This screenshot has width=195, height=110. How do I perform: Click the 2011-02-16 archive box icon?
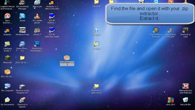(x=7, y=72)
